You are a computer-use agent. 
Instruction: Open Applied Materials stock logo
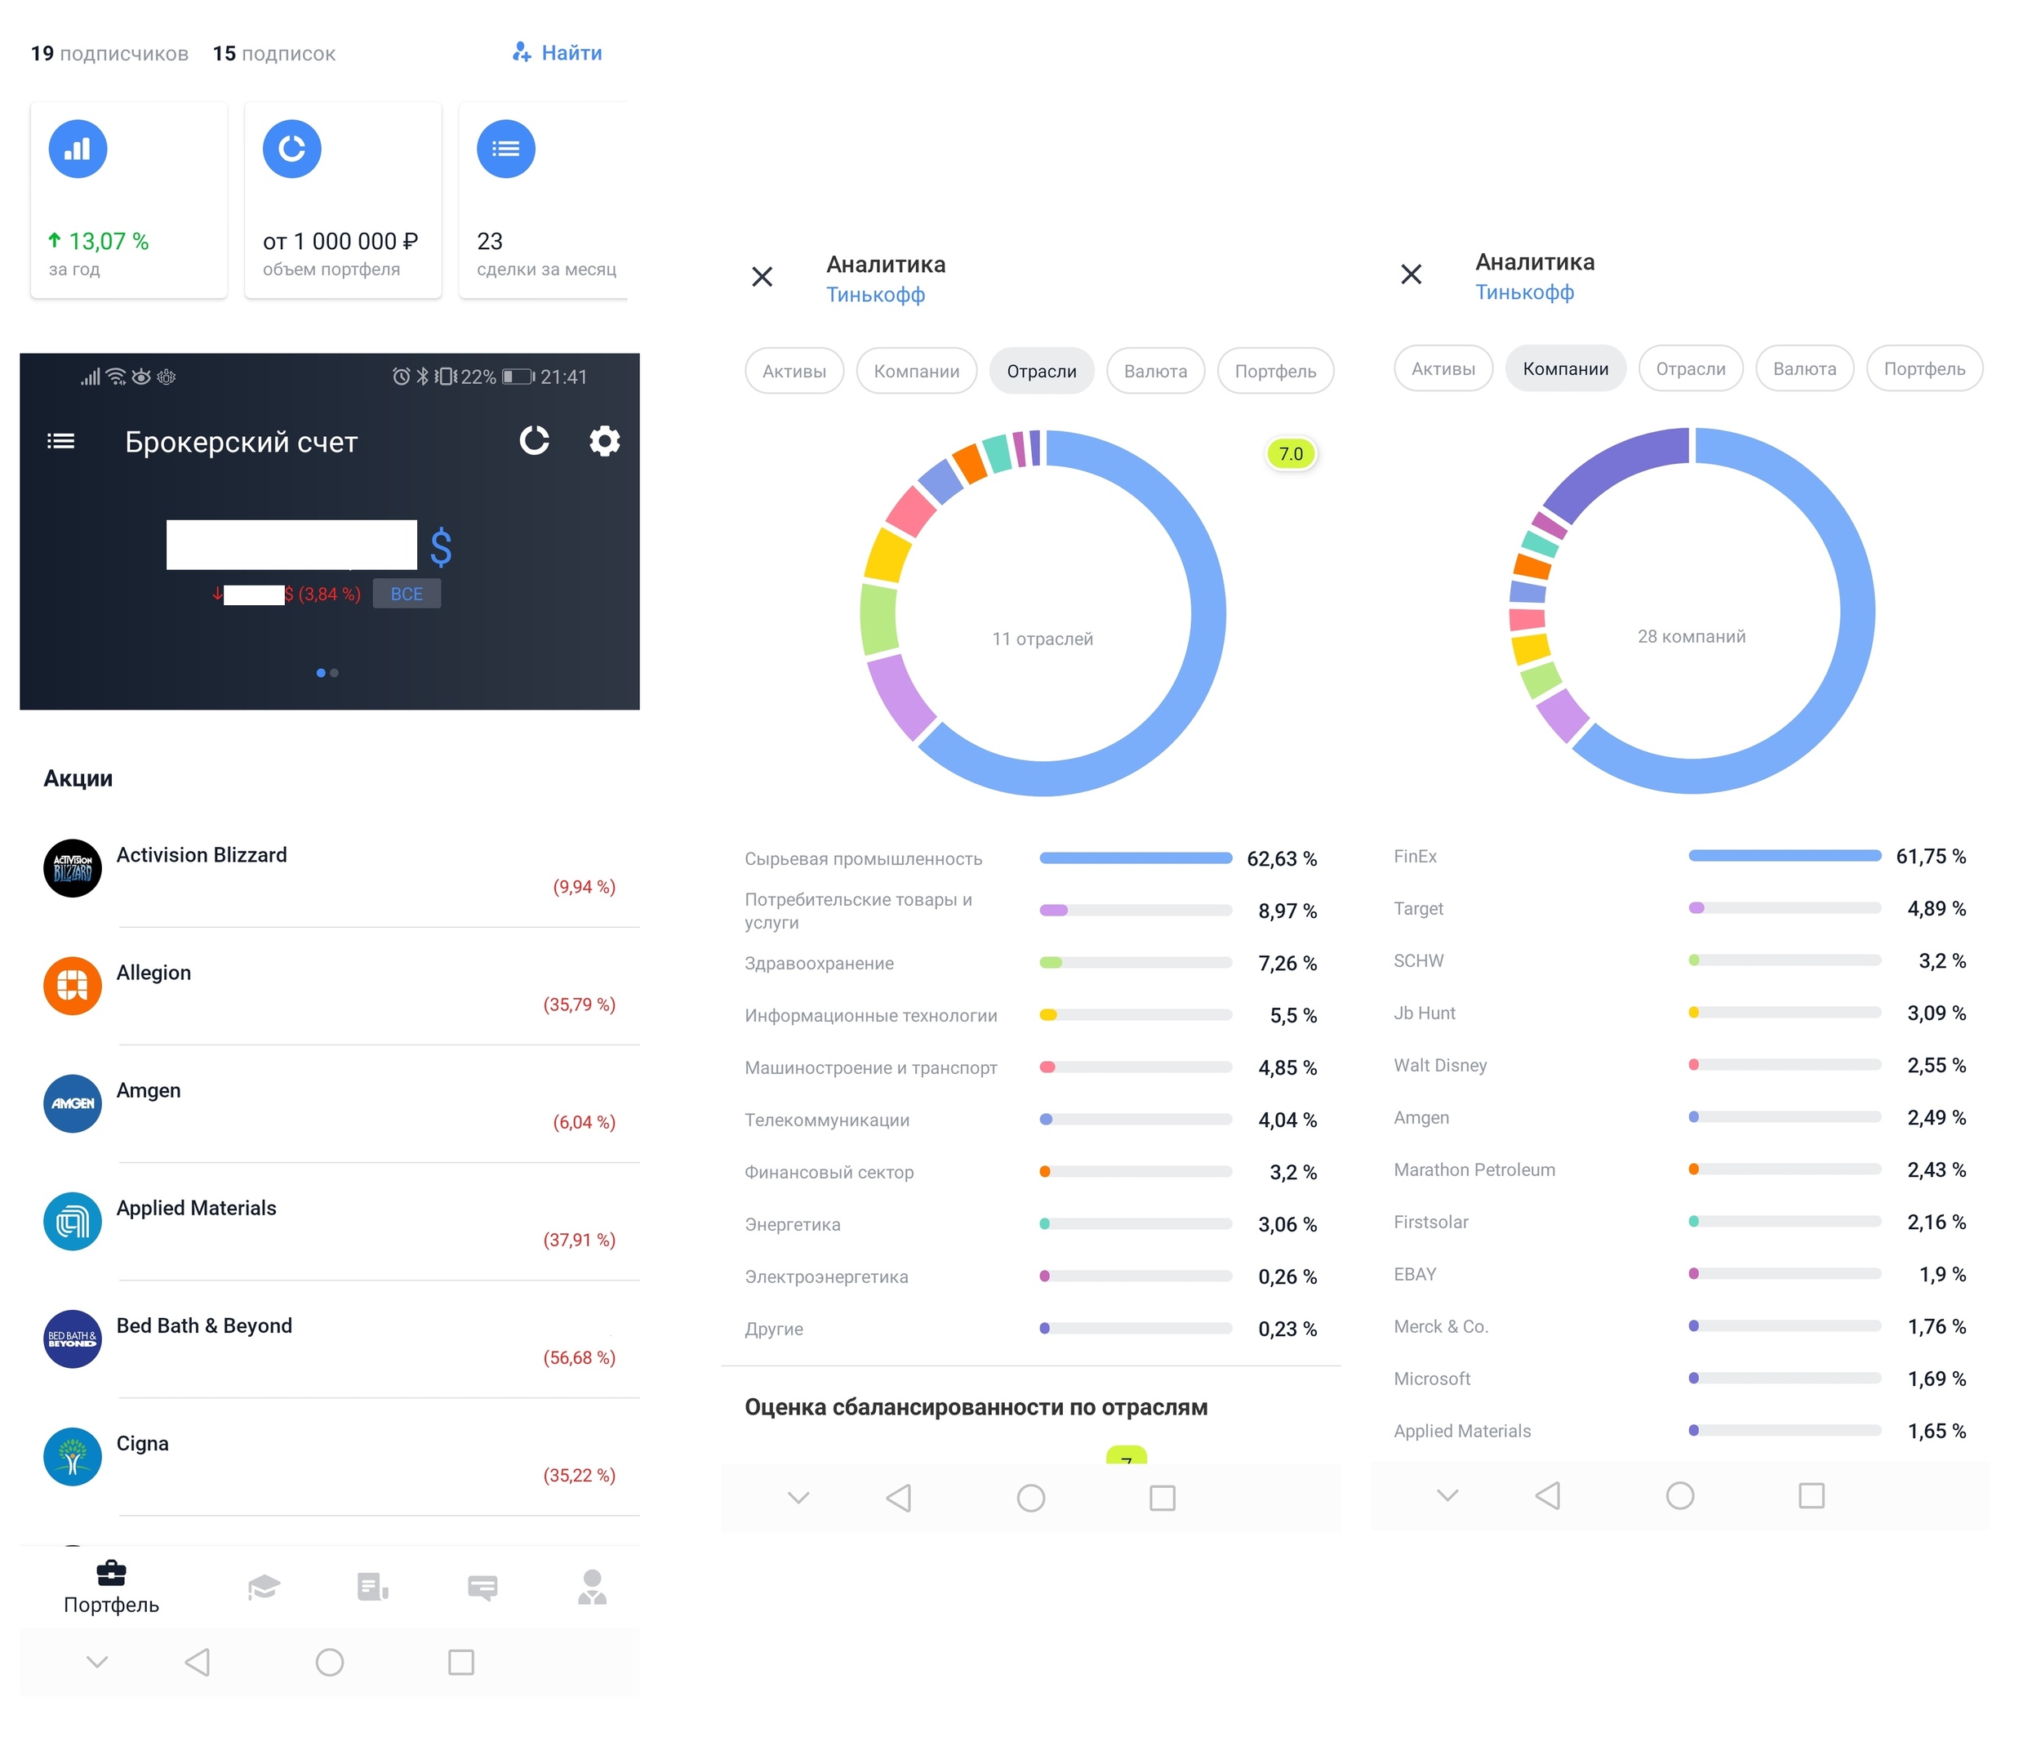73,1222
